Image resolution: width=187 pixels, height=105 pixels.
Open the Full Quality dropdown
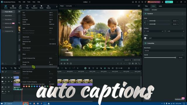coord(71,6)
